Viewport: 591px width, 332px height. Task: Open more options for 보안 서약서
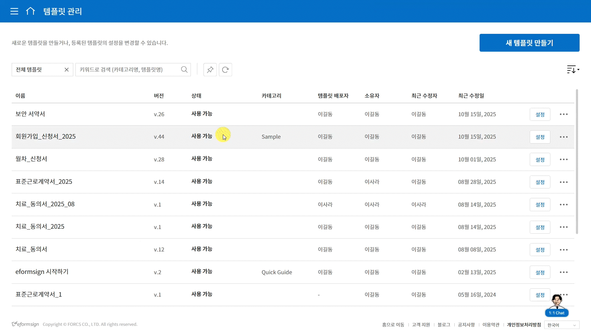(x=564, y=114)
